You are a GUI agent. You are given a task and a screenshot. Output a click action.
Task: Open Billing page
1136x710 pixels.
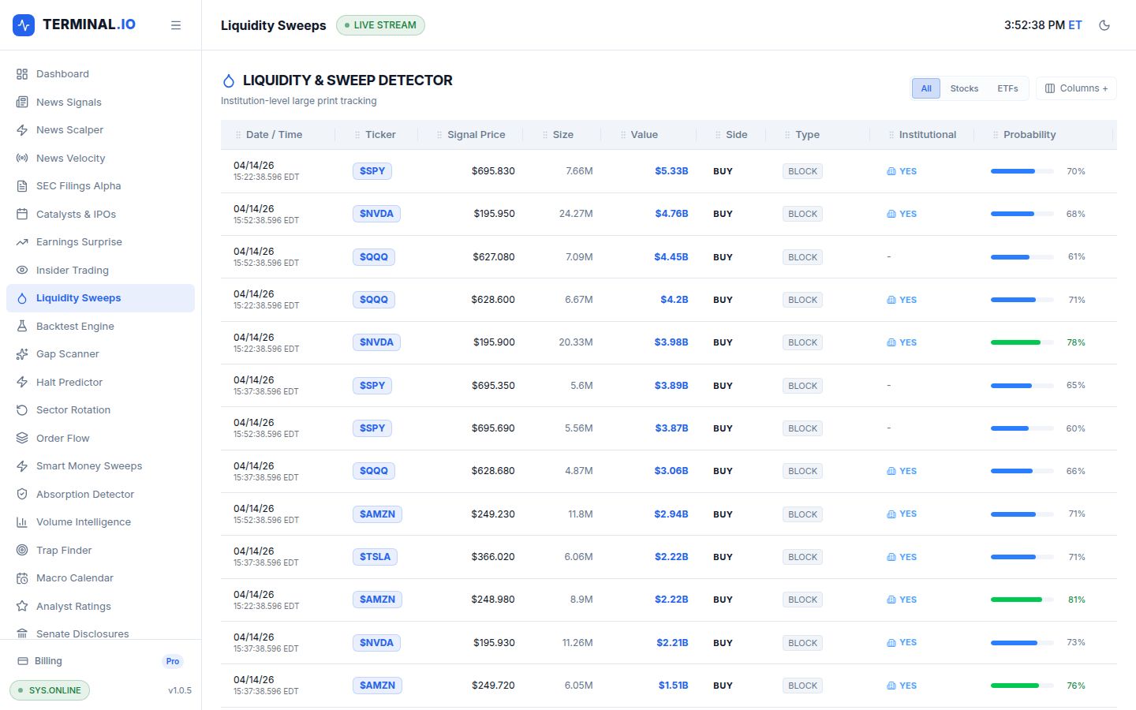100,661
